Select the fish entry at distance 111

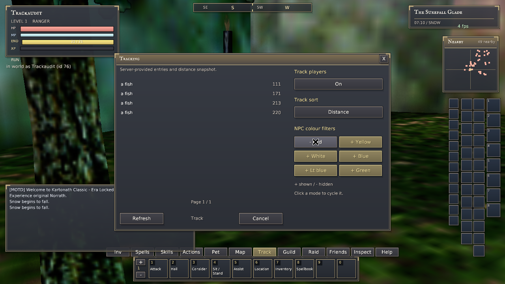tap(201, 84)
